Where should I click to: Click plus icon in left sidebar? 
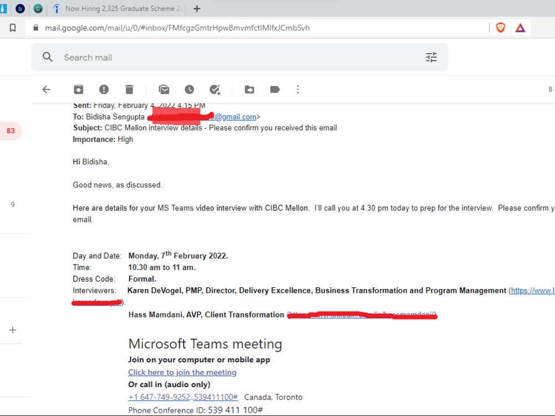[x=13, y=330]
